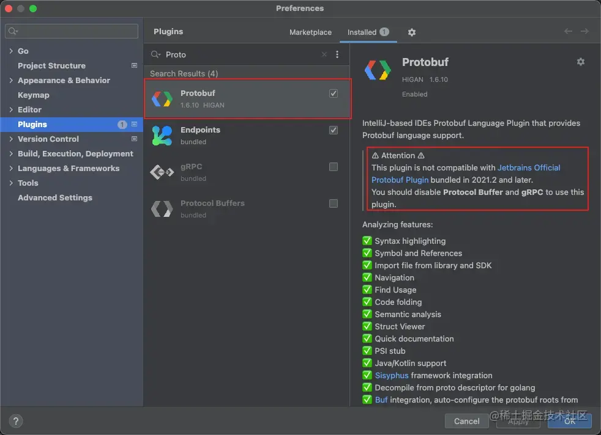Viewport: 601px width, 435px height.
Task: Open the Sisyphus framework link
Action: 391,376
